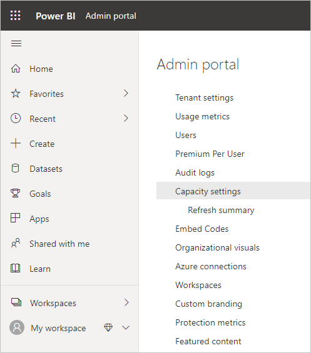Open the app launcher waffle icon

tap(16, 16)
